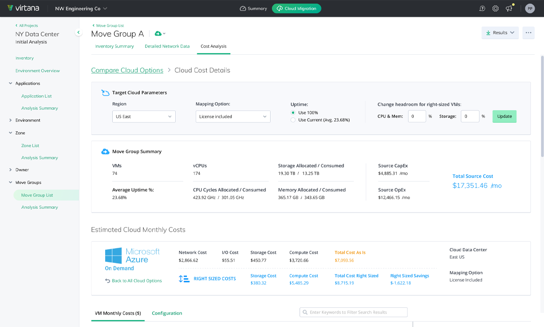Open the announcements megaphone icon

click(509, 8)
